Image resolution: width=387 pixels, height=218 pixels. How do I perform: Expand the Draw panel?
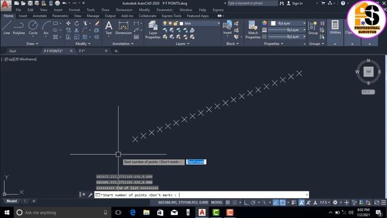point(32,44)
